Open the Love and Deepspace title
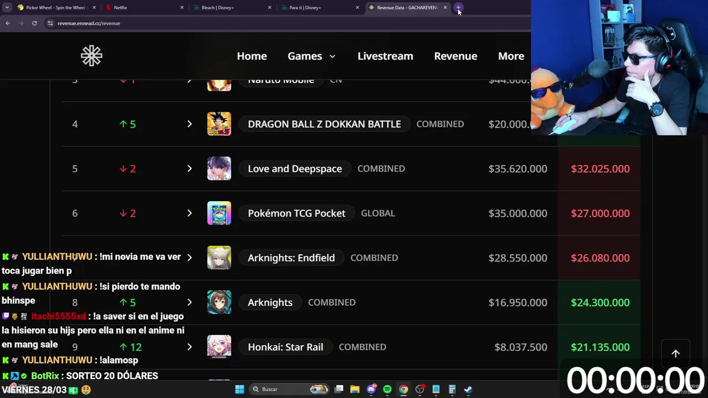 pos(295,169)
